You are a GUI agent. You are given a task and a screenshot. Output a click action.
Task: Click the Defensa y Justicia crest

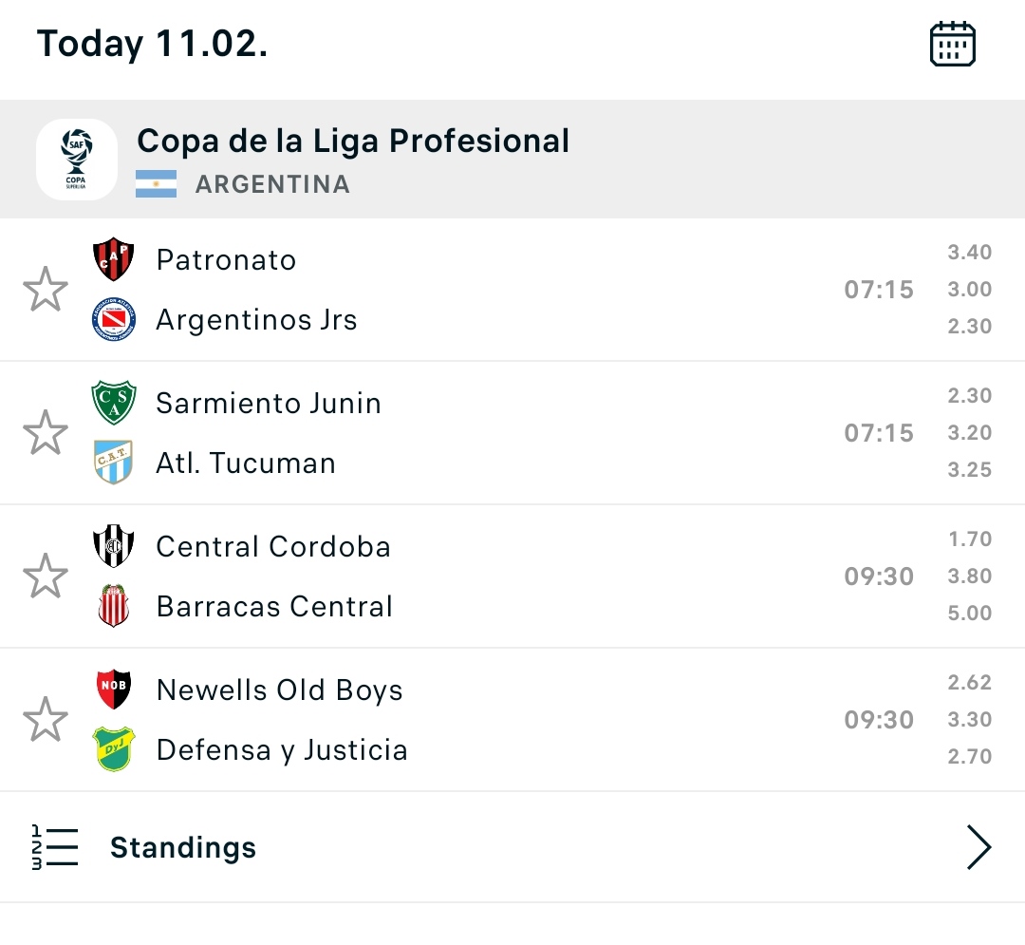coord(114,749)
